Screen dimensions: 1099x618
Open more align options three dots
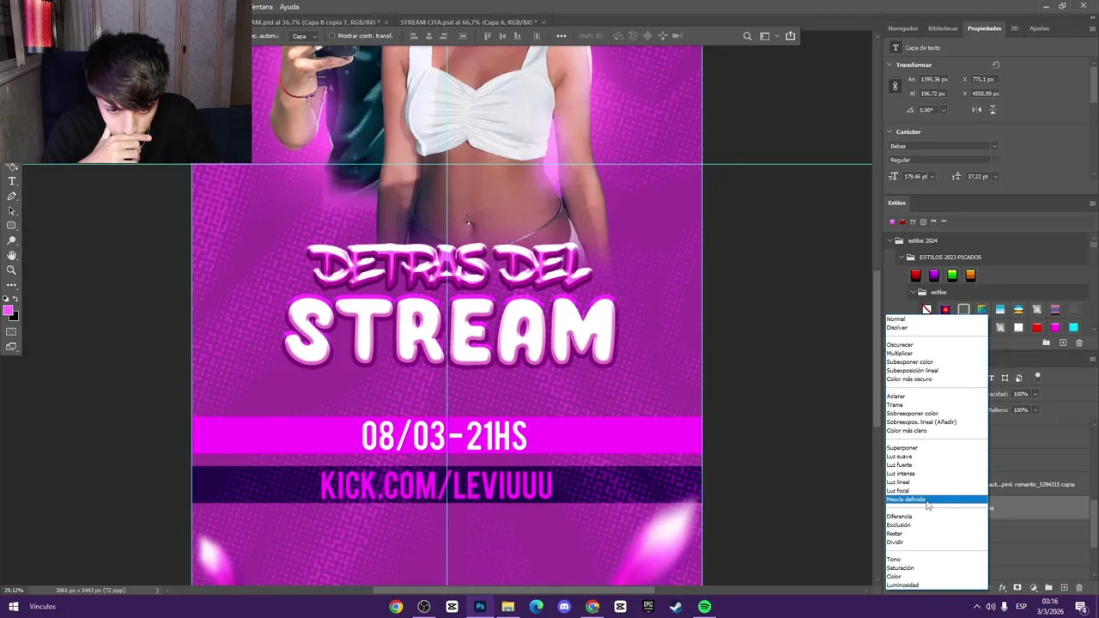pyautogui.click(x=561, y=36)
